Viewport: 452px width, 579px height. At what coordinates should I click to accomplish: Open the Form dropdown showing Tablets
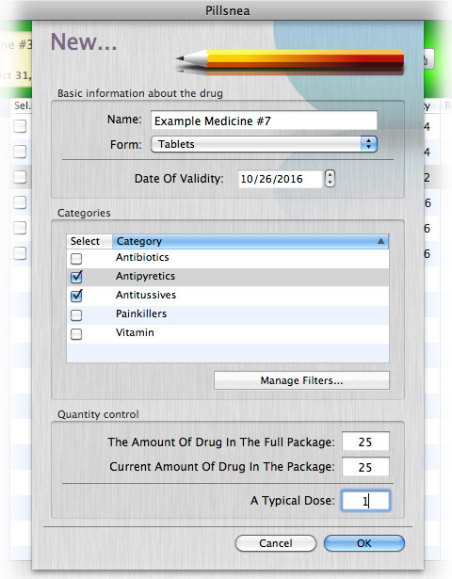click(x=264, y=144)
